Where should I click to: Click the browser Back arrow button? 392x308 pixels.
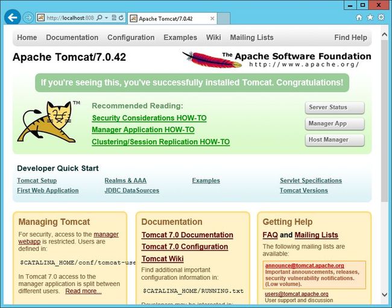12,17
